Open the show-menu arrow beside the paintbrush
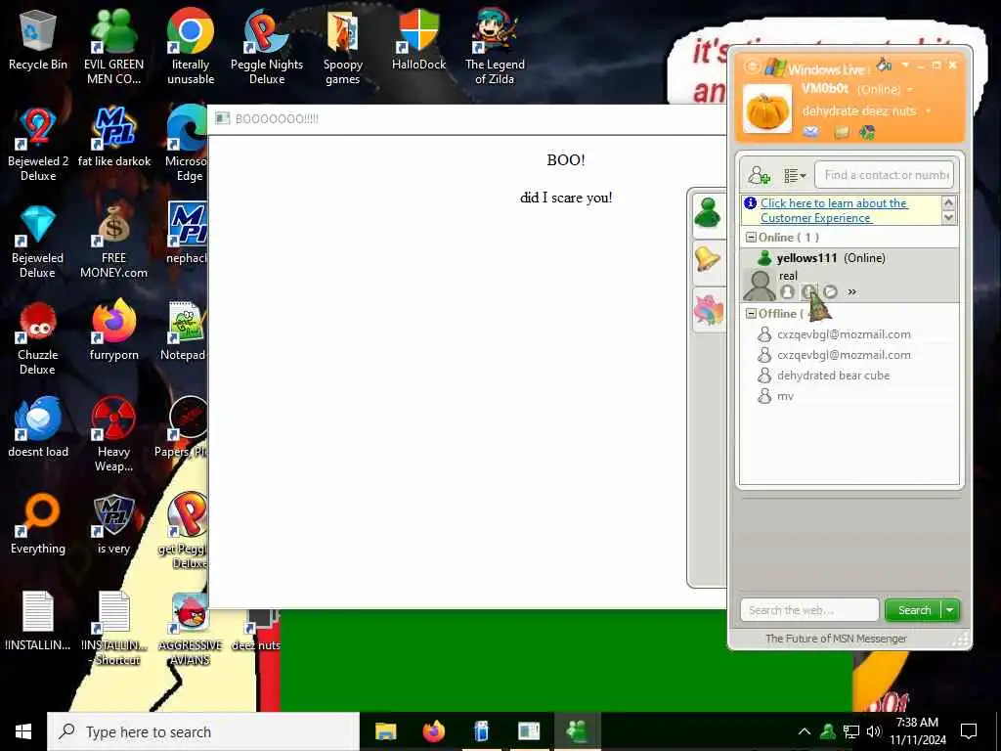This screenshot has width=1001, height=751. tap(905, 66)
